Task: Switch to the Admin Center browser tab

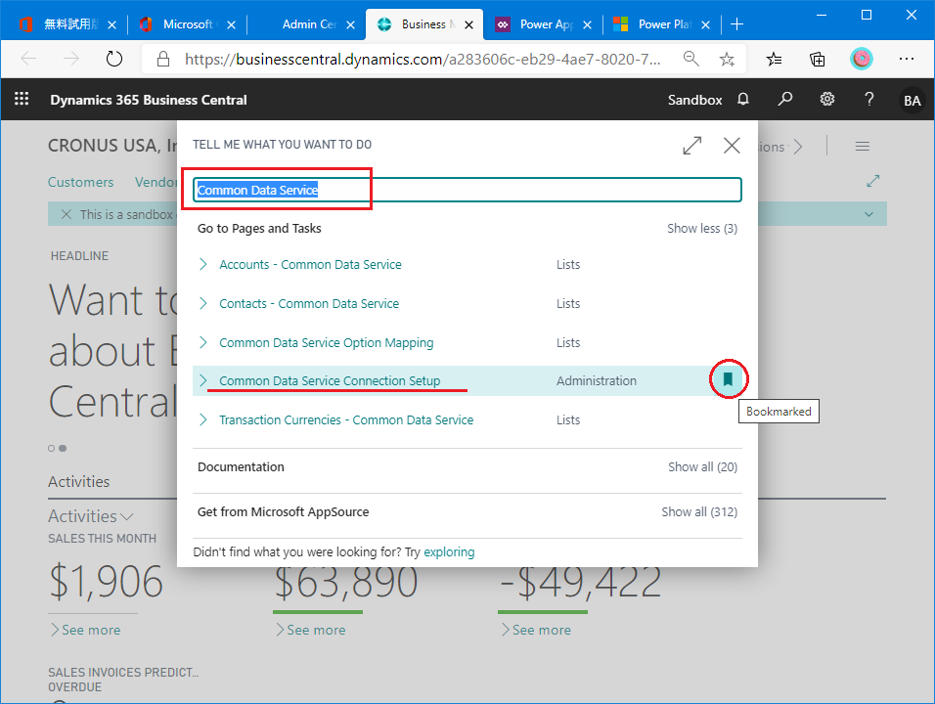Action: (x=308, y=24)
